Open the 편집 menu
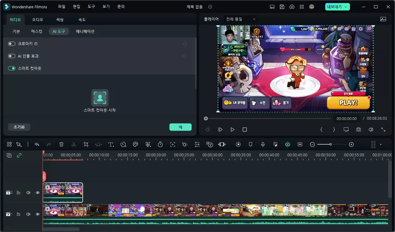Viewport: 395px width, 232px height. point(77,6)
